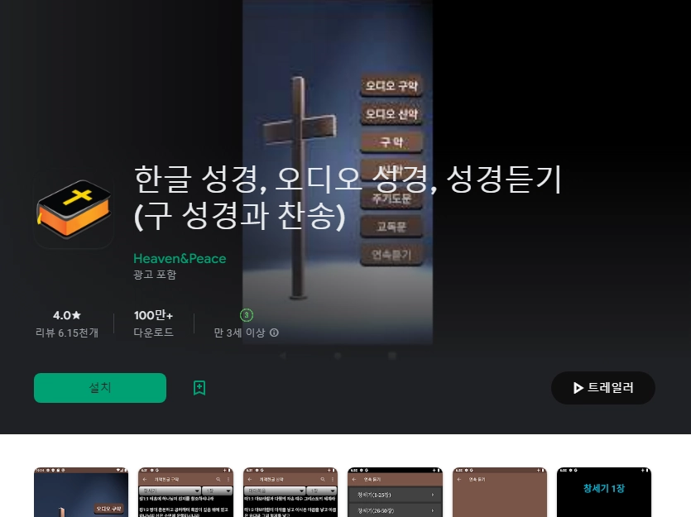Click the 광고 포함 label
Screen dimensions: 691x517
click(x=155, y=275)
